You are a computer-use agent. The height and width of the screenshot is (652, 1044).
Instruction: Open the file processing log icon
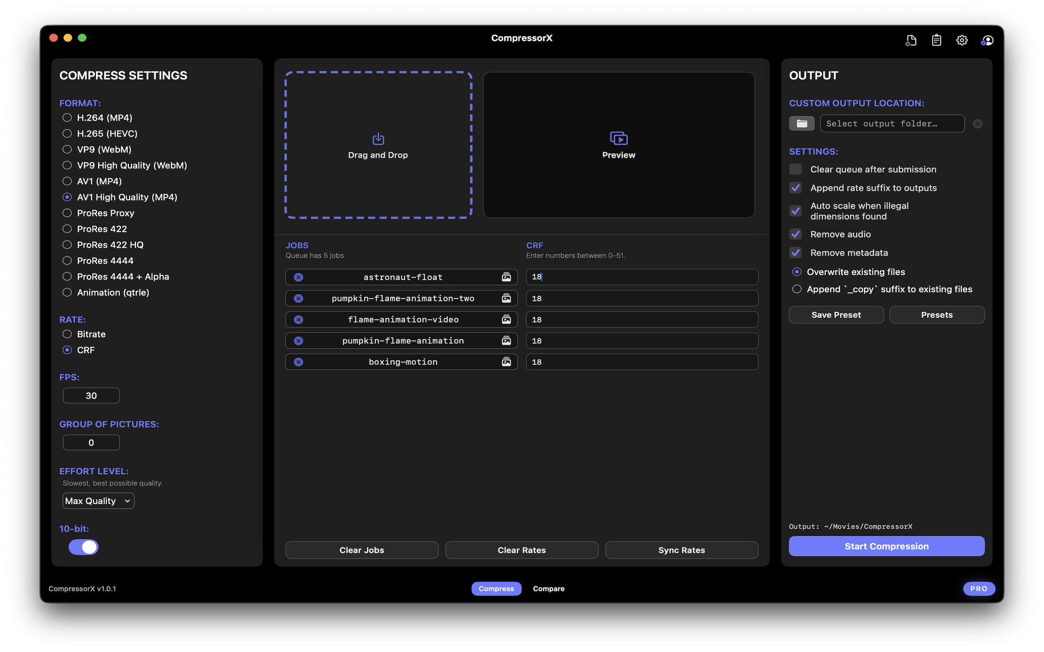tap(911, 40)
